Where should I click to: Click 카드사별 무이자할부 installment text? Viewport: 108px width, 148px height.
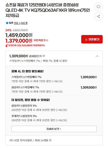click(x=21, y=140)
